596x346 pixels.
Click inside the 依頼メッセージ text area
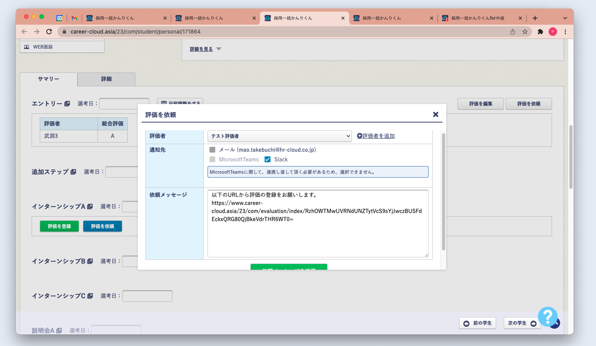coord(317,235)
